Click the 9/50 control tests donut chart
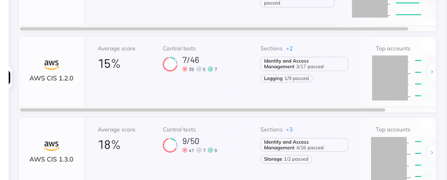 [x=170, y=145]
